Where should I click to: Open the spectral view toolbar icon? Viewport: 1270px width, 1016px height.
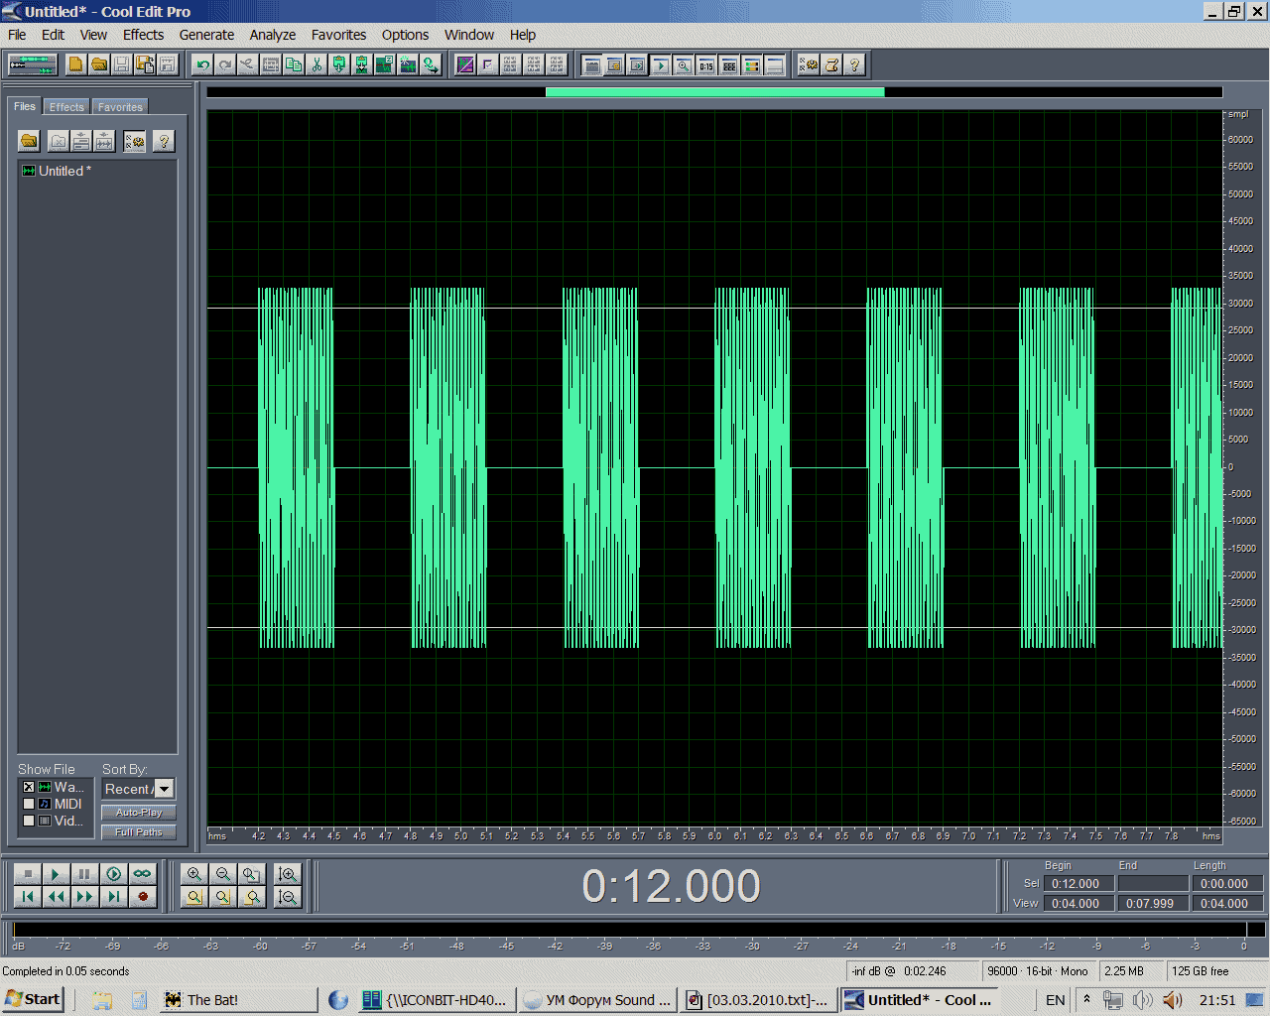464,64
